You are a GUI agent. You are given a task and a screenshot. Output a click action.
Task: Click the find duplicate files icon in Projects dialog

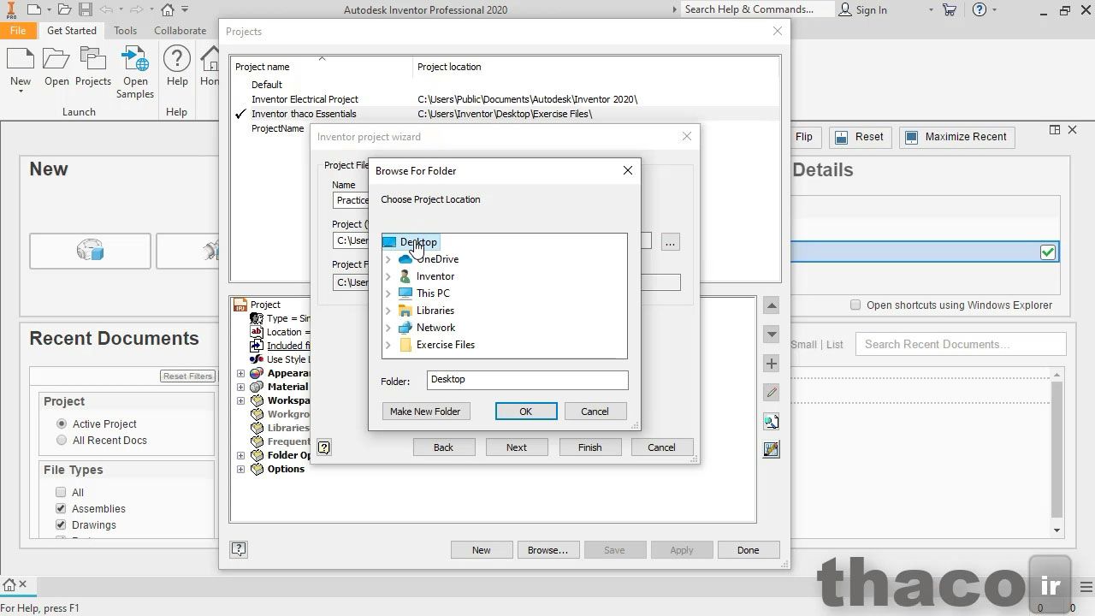[772, 422]
